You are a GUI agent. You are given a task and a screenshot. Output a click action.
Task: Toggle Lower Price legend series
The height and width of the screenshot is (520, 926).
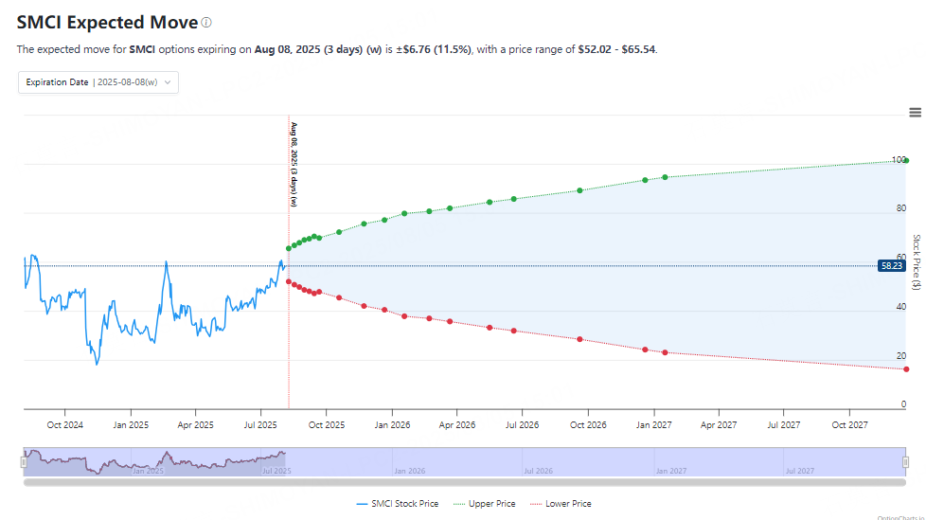[x=561, y=504]
